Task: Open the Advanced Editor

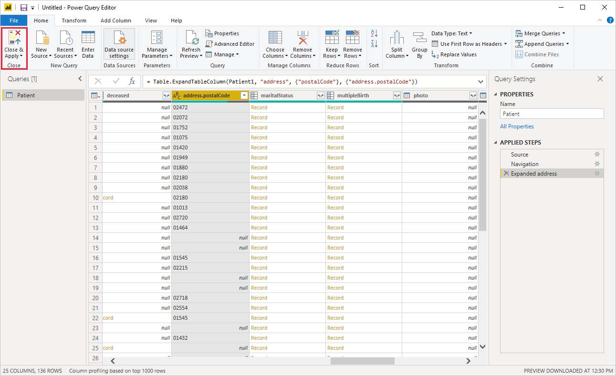Action: tap(230, 44)
